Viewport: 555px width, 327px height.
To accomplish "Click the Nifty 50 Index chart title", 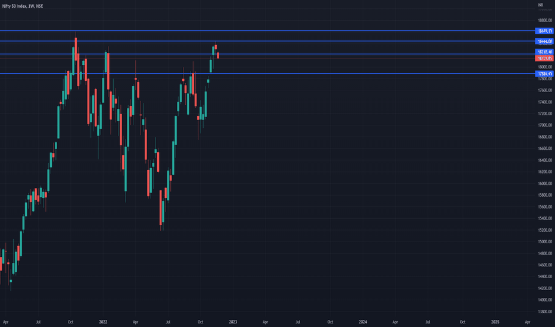I will click(22, 6).
